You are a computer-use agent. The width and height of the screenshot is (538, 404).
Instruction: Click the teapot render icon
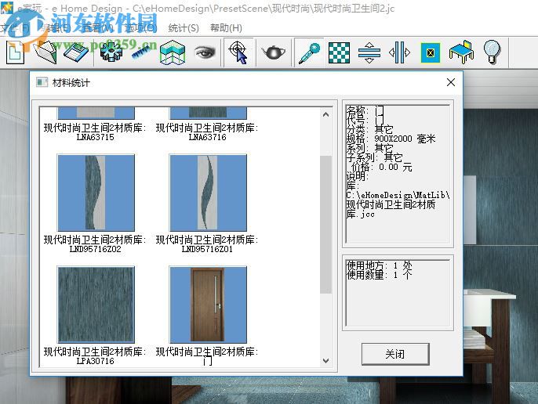pos(274,52)
